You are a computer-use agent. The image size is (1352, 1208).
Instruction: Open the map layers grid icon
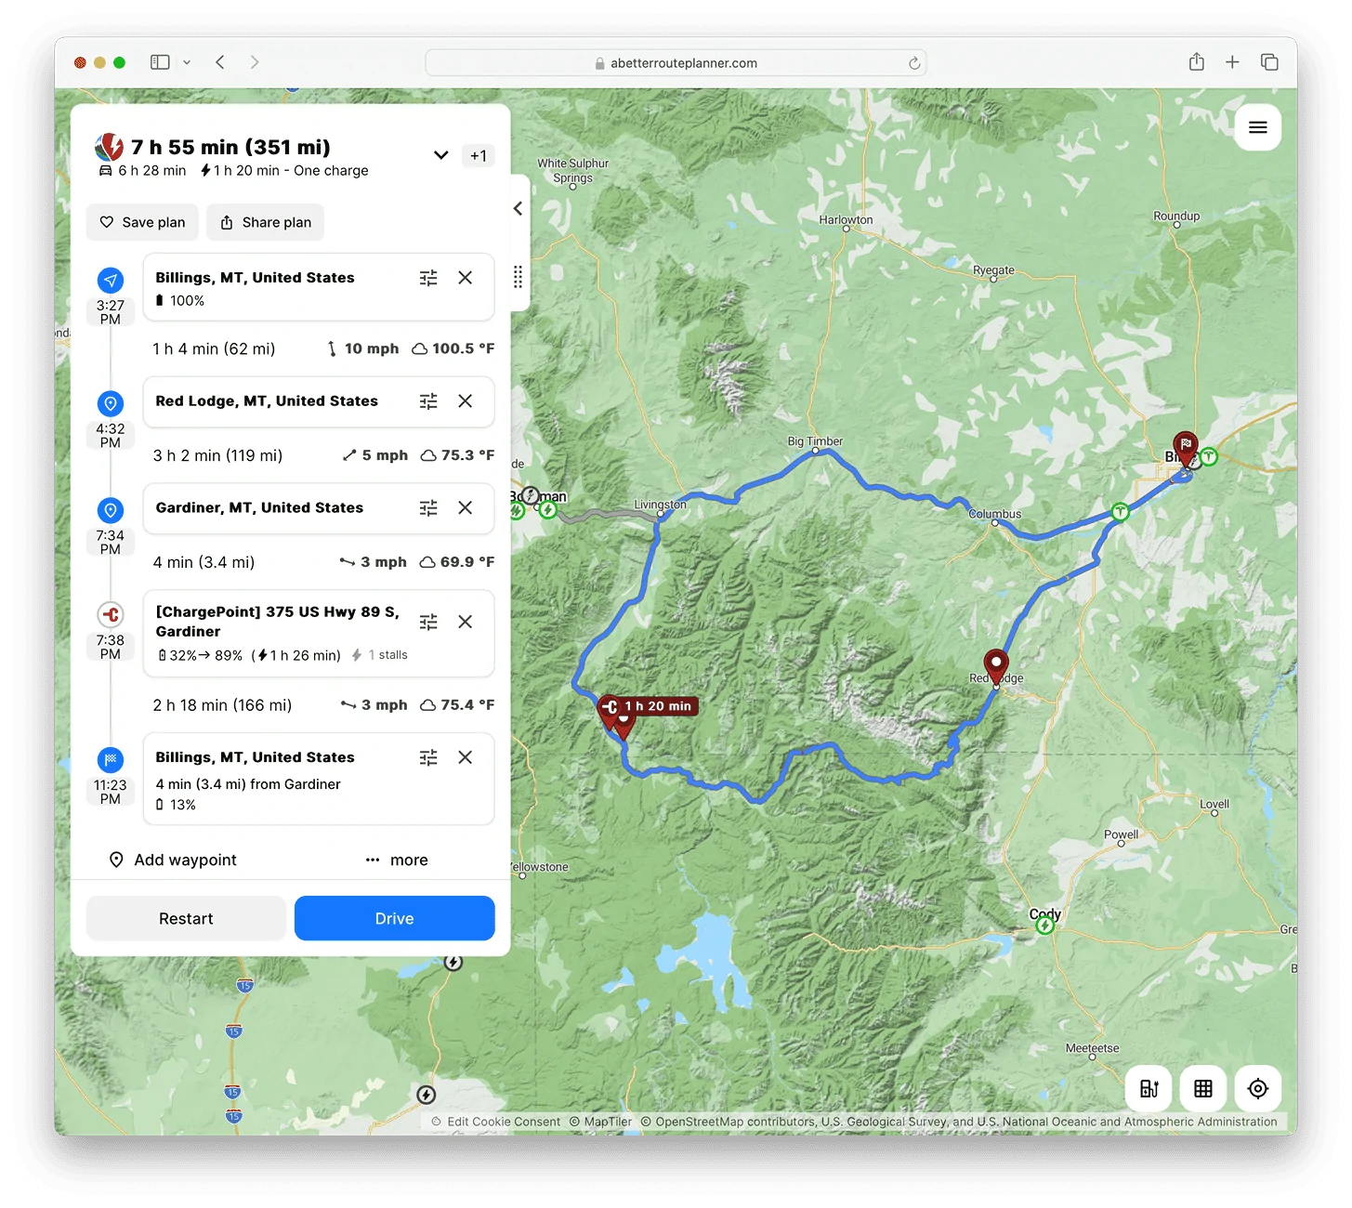(1202, 1088)
